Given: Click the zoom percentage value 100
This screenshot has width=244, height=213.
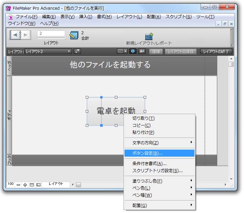Looking at the screenshot, I should pos(11,184).
